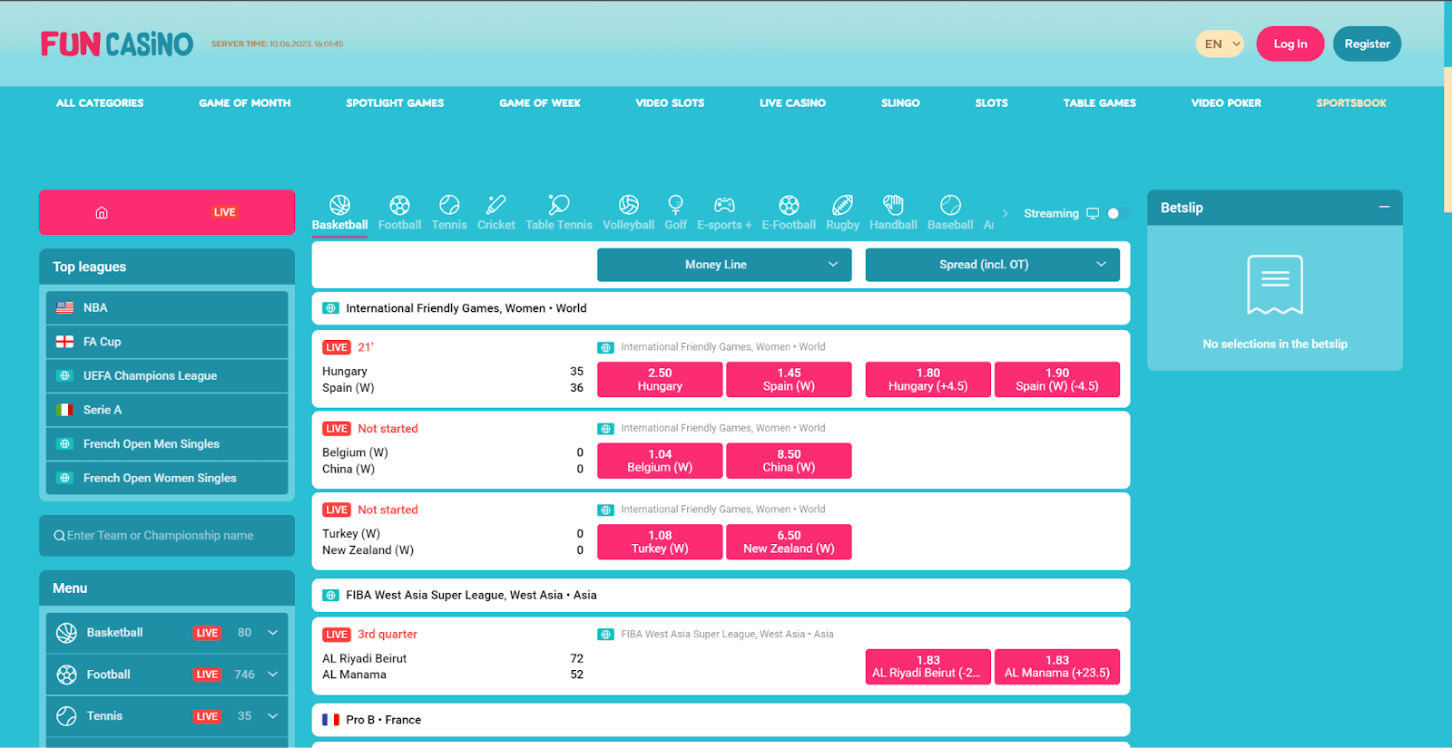Open the SLINGO section
Screen dimensions: 1452x748
coord(900,103)
